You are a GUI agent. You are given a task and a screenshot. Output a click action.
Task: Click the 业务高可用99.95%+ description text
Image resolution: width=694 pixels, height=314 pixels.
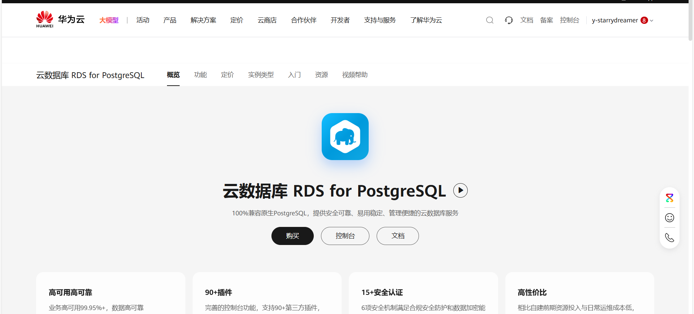[x=96, y=308]
